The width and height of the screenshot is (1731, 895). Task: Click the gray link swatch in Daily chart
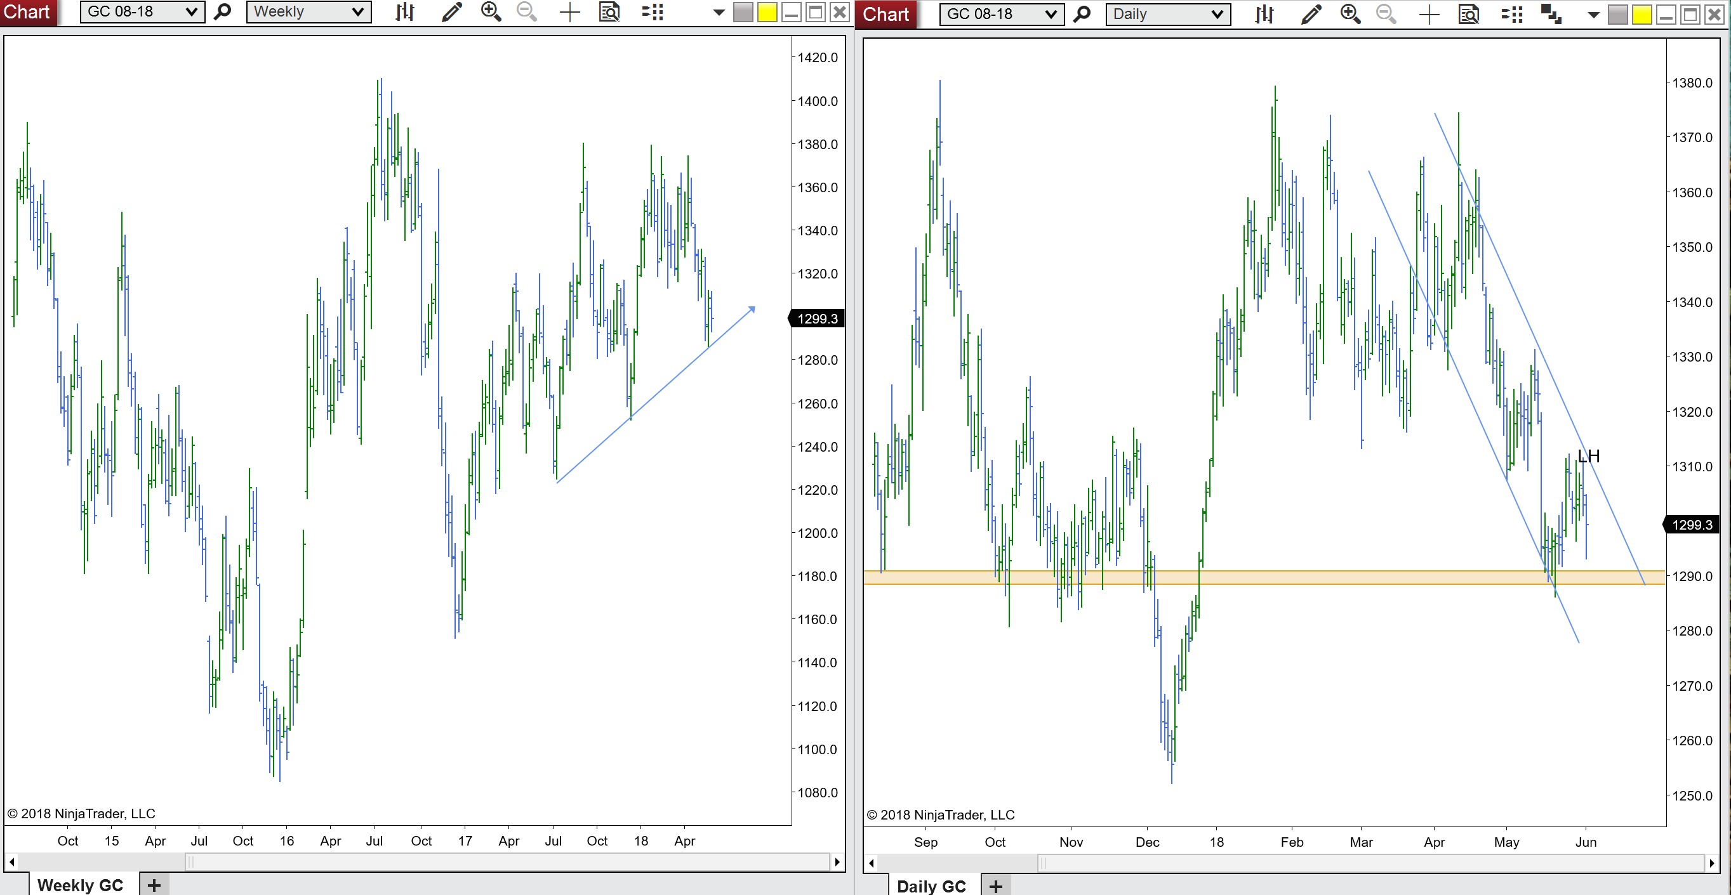click(x=1618, y=15)
